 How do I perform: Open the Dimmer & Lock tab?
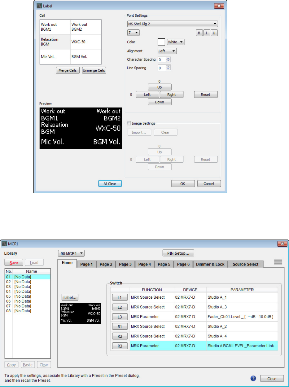[210, 264]
